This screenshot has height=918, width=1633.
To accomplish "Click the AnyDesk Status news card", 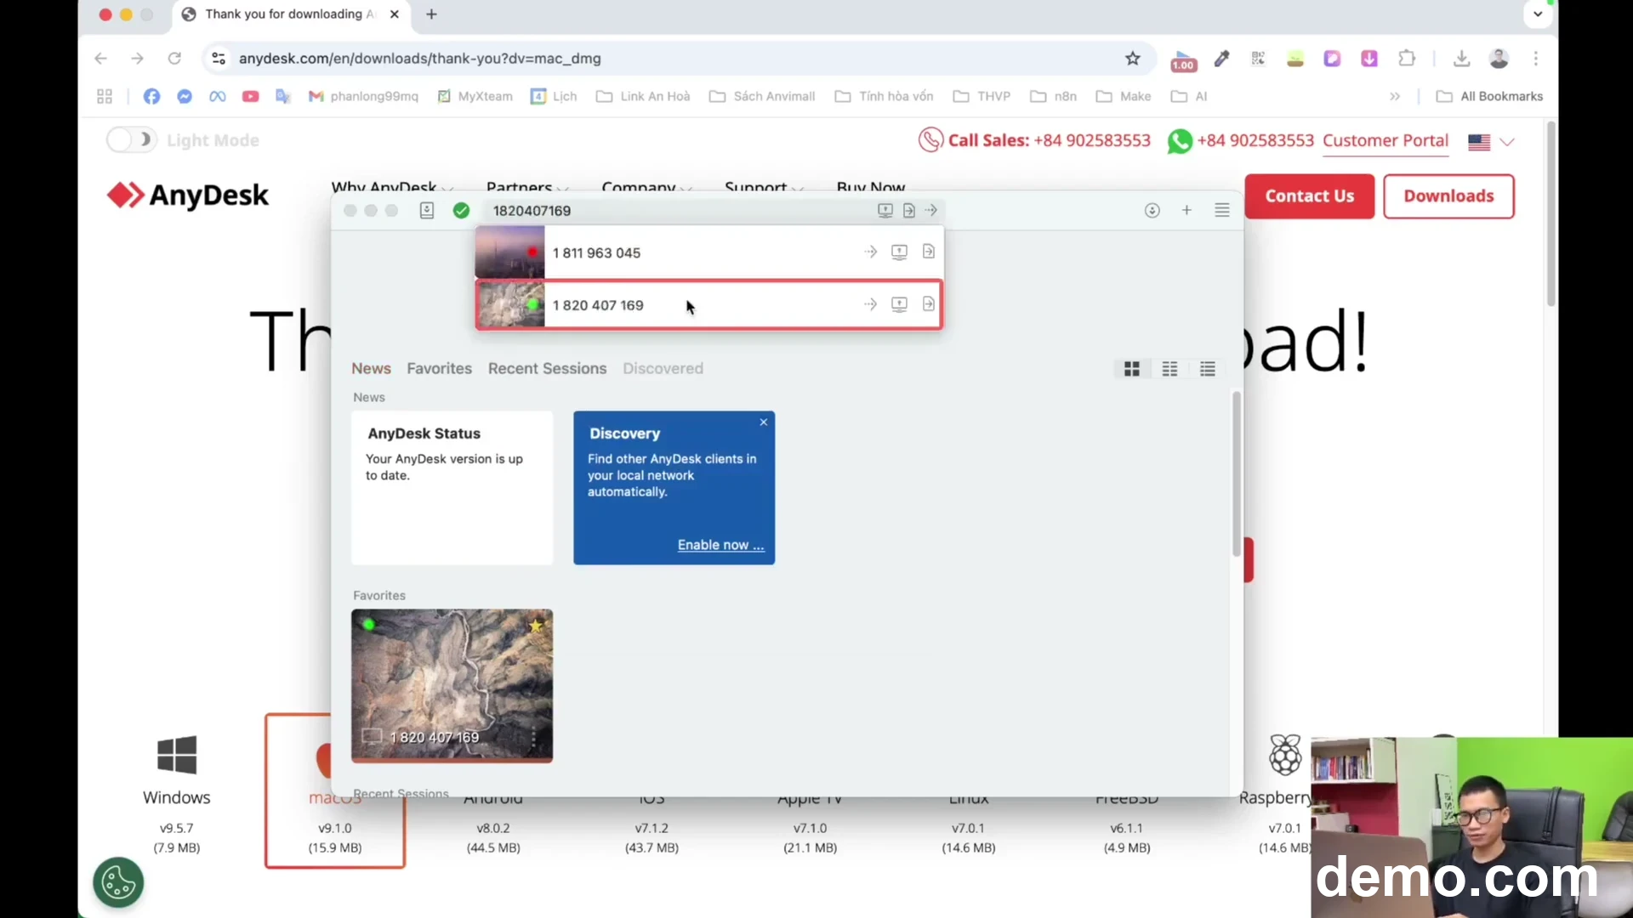I will [x=452, y=488].
